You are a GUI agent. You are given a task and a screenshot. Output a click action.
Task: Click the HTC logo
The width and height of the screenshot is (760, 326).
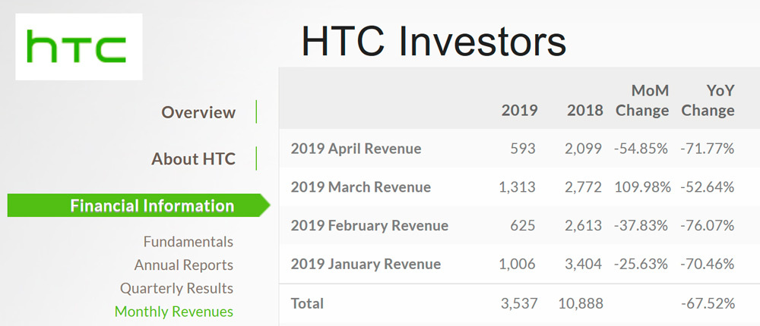(x=78, y=47)
